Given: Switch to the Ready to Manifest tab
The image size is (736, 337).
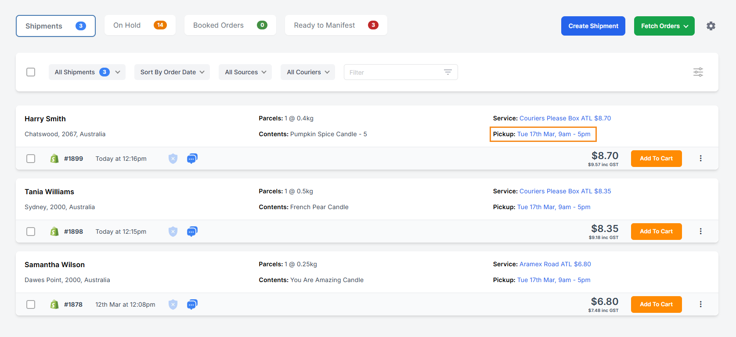Looking at the screenshot, I should tap(336, 25).
